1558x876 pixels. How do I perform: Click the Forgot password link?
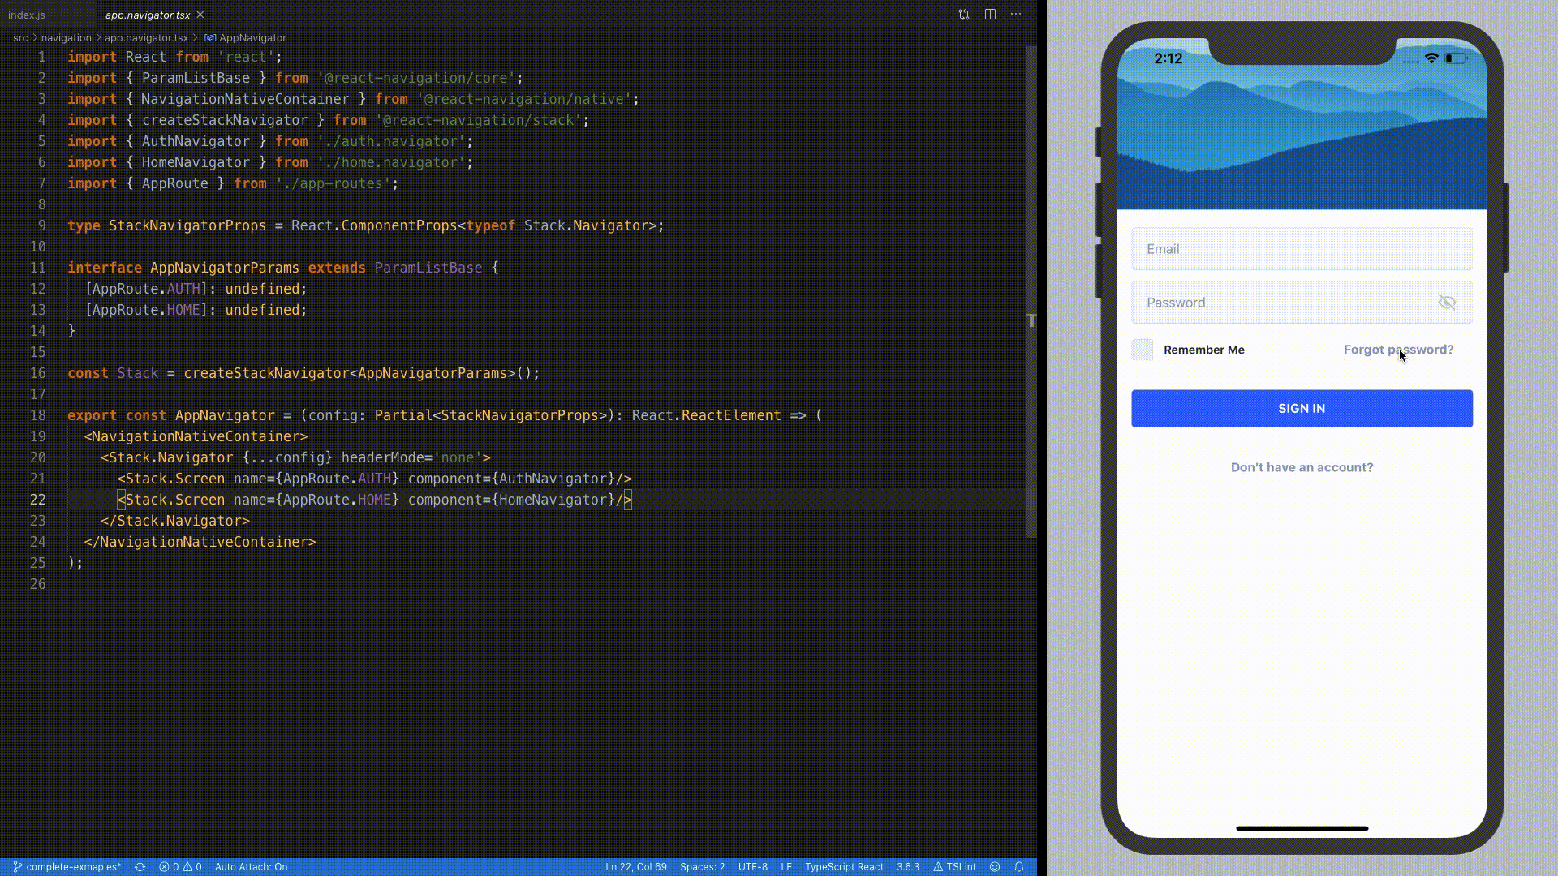(1399, 350)
